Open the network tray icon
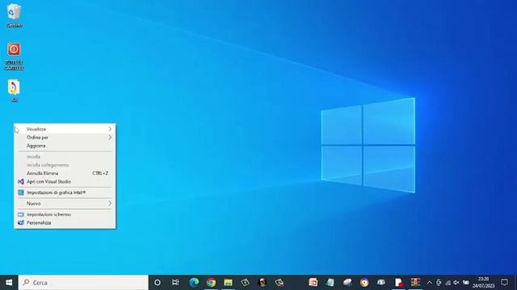This screenshot has width=517, height=290. point(448,283)
